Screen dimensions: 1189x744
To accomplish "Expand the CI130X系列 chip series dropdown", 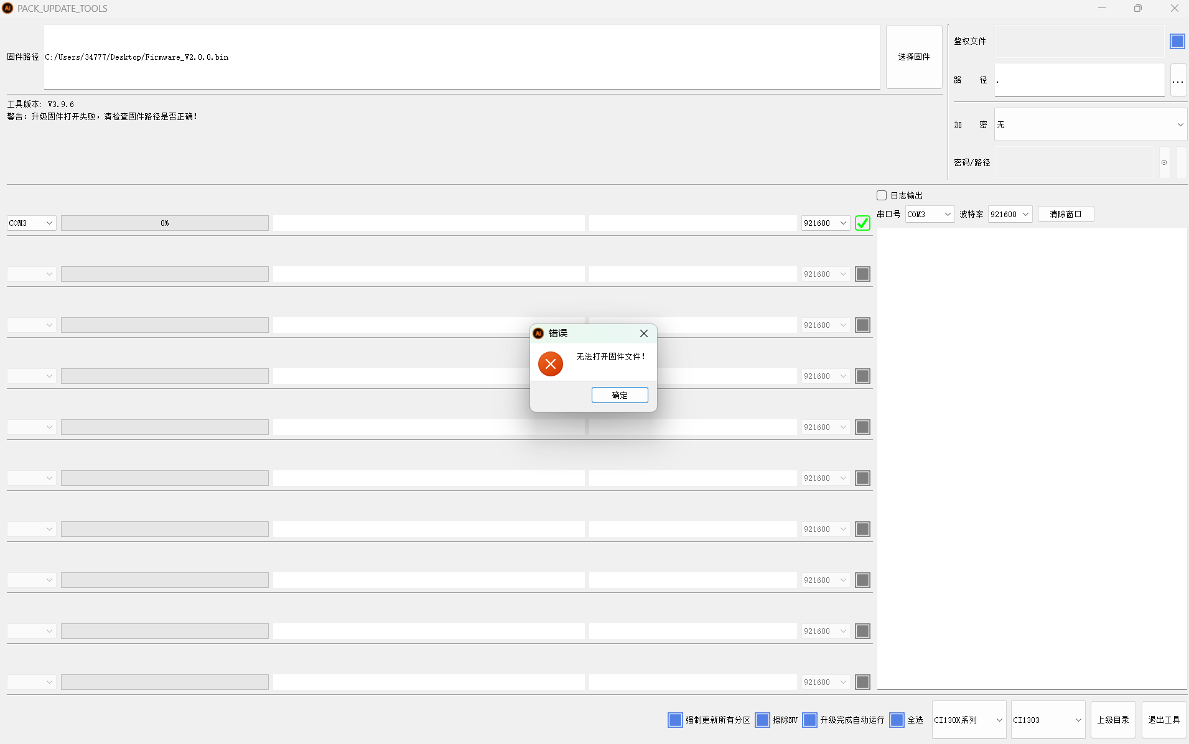I will (x=968, y=720).
